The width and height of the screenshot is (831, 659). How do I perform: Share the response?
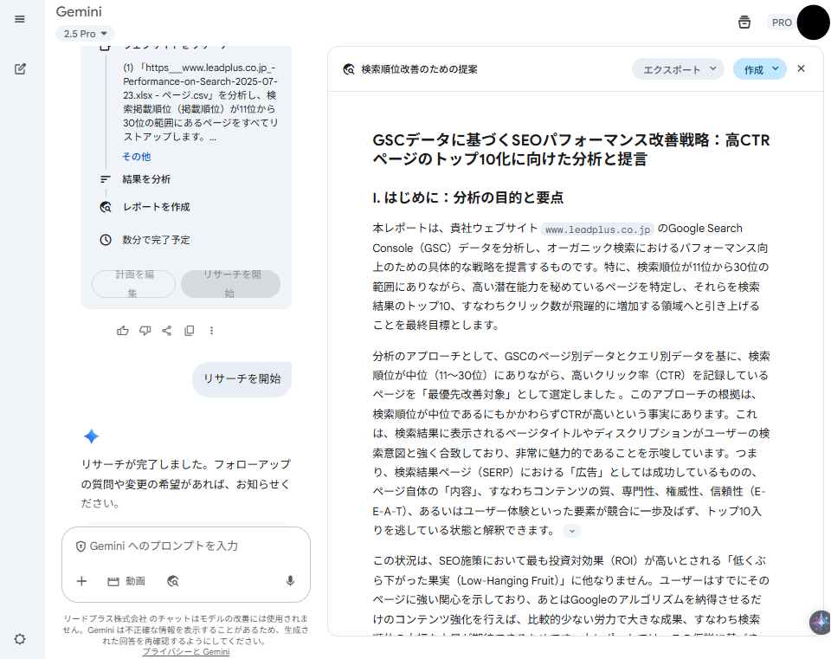click(166, 331)
